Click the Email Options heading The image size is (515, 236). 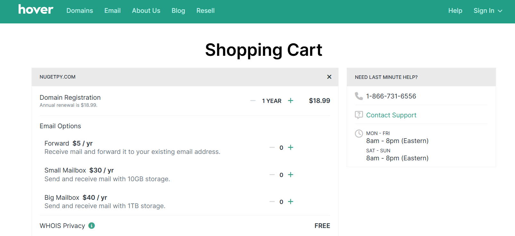[x=60, y=126]
